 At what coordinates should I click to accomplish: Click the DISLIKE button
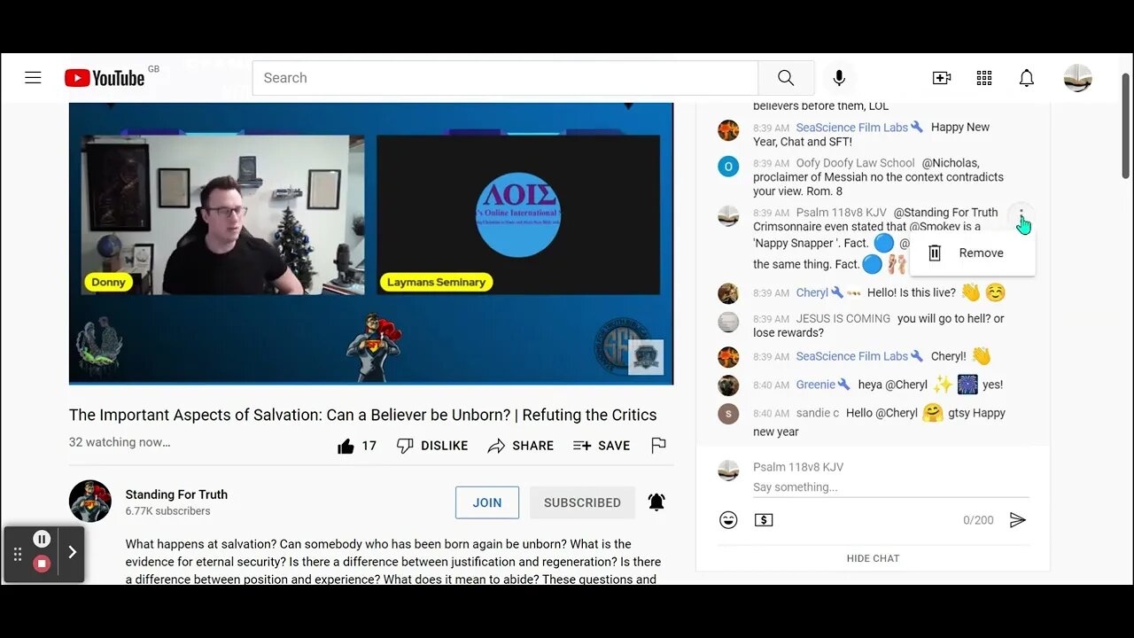tap(432, 446)
